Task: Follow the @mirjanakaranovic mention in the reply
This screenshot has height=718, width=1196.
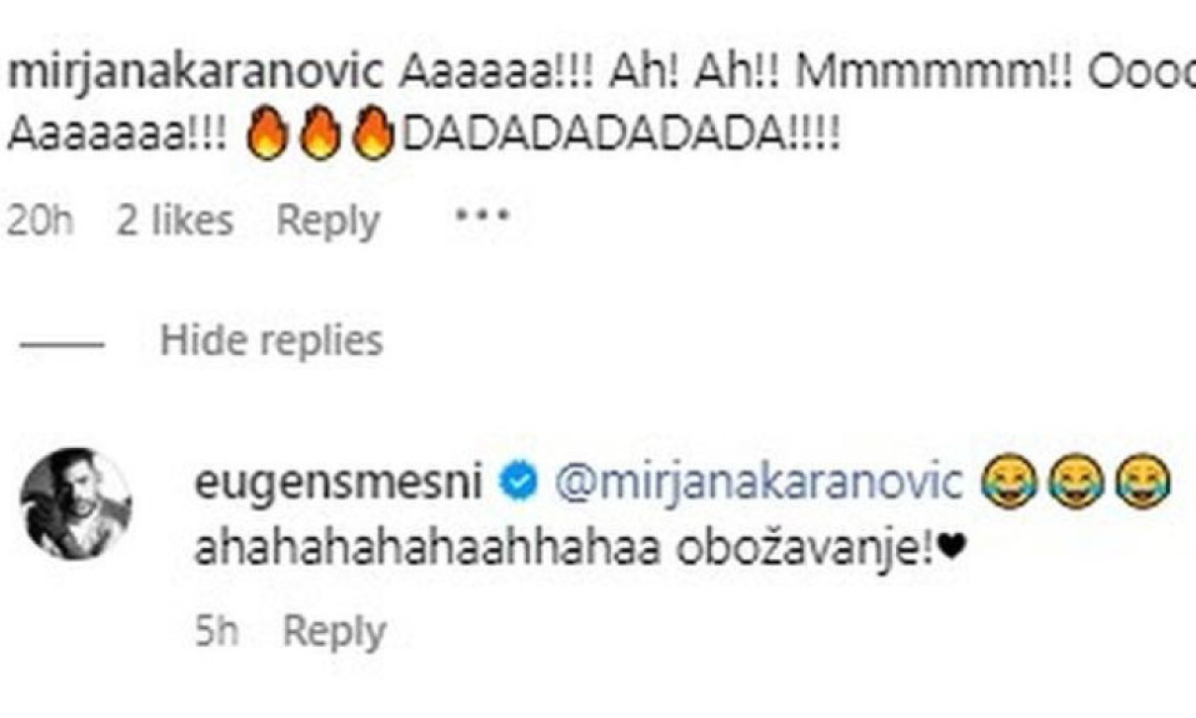Action: point(759,481)
